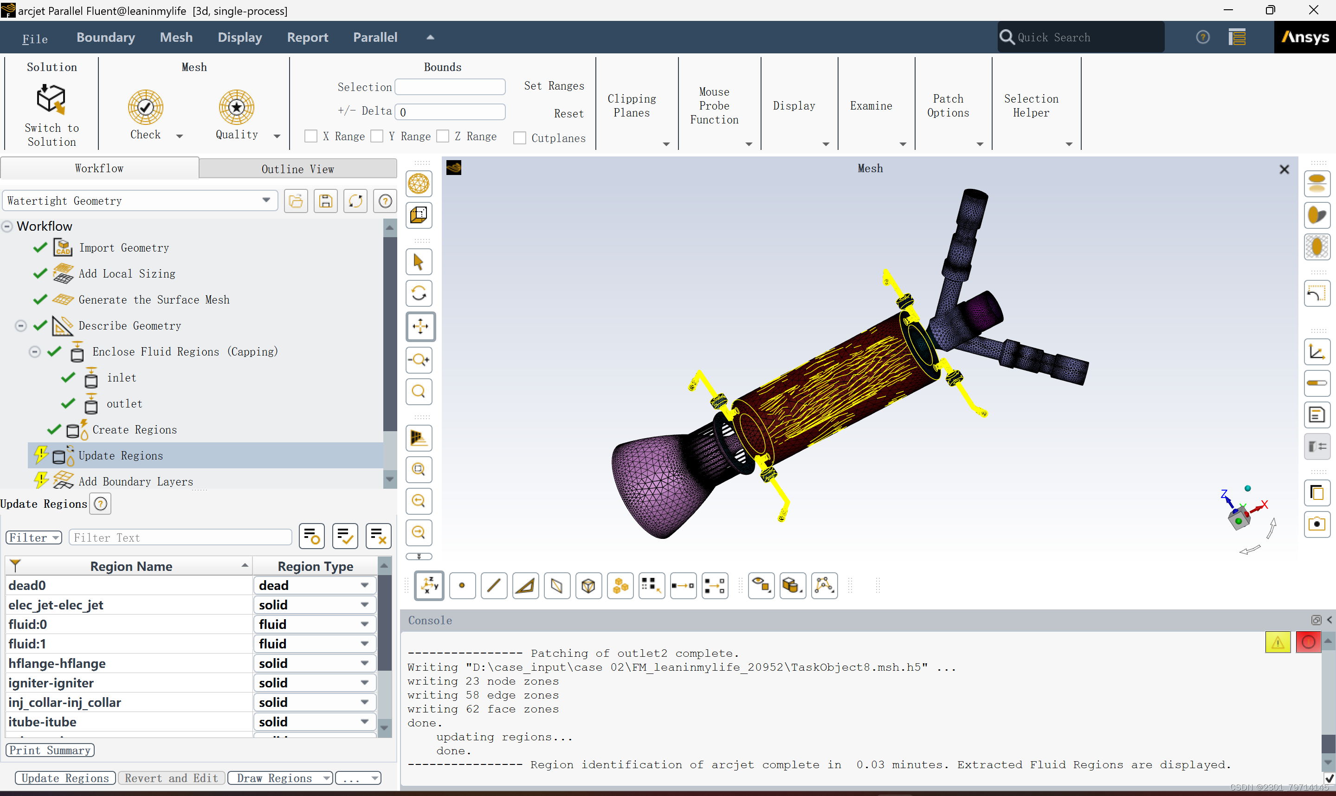Open region type dropdown for fluid:0
This screenshot has width=1336, height=796.
(365, 624)
